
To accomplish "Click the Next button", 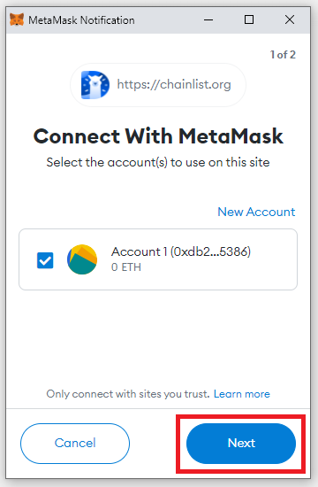I will (241, 444).
